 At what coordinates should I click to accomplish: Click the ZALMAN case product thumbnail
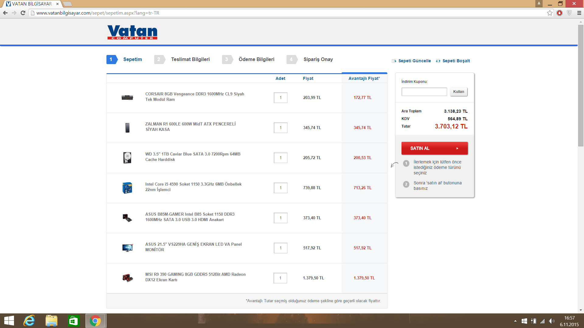pos(127,128)
